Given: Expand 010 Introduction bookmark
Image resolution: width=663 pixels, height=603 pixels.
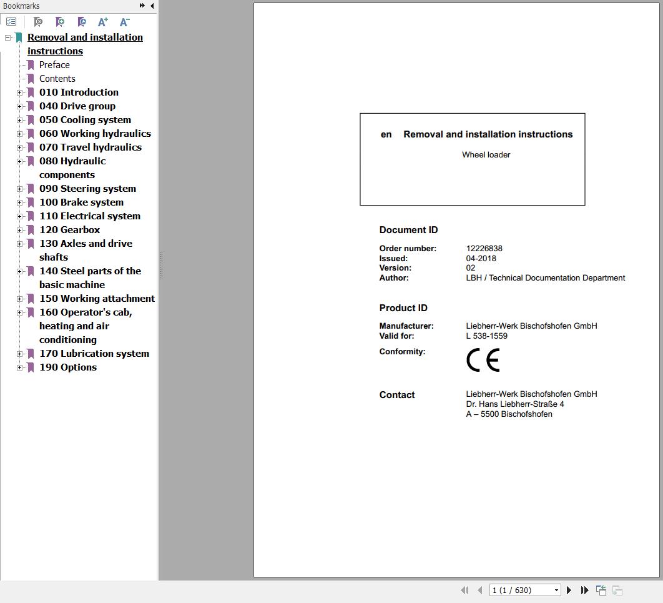Looking at the screenshot, I should pos(19,92).
